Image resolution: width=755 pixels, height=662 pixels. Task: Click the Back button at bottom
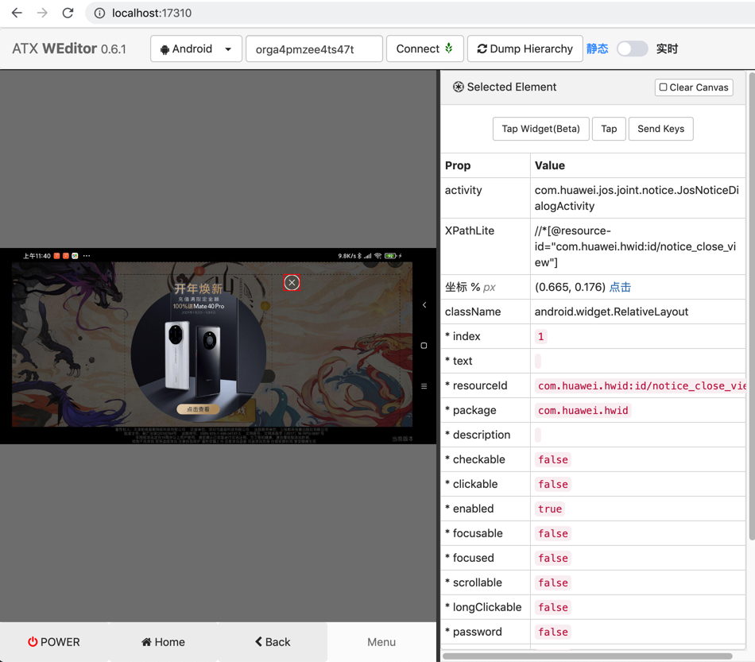click(x=273, y=642)
